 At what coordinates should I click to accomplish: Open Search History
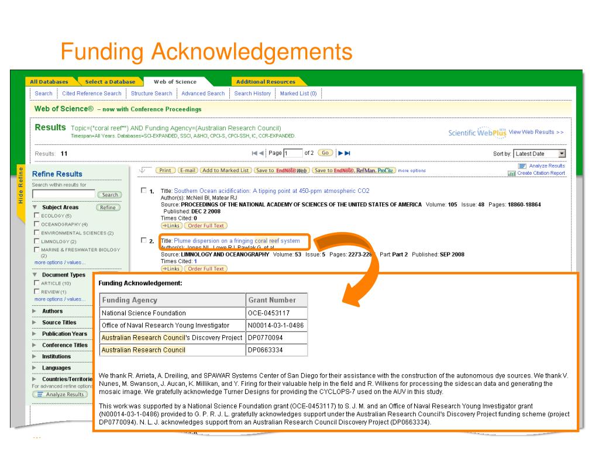click(x=252, y=94)
